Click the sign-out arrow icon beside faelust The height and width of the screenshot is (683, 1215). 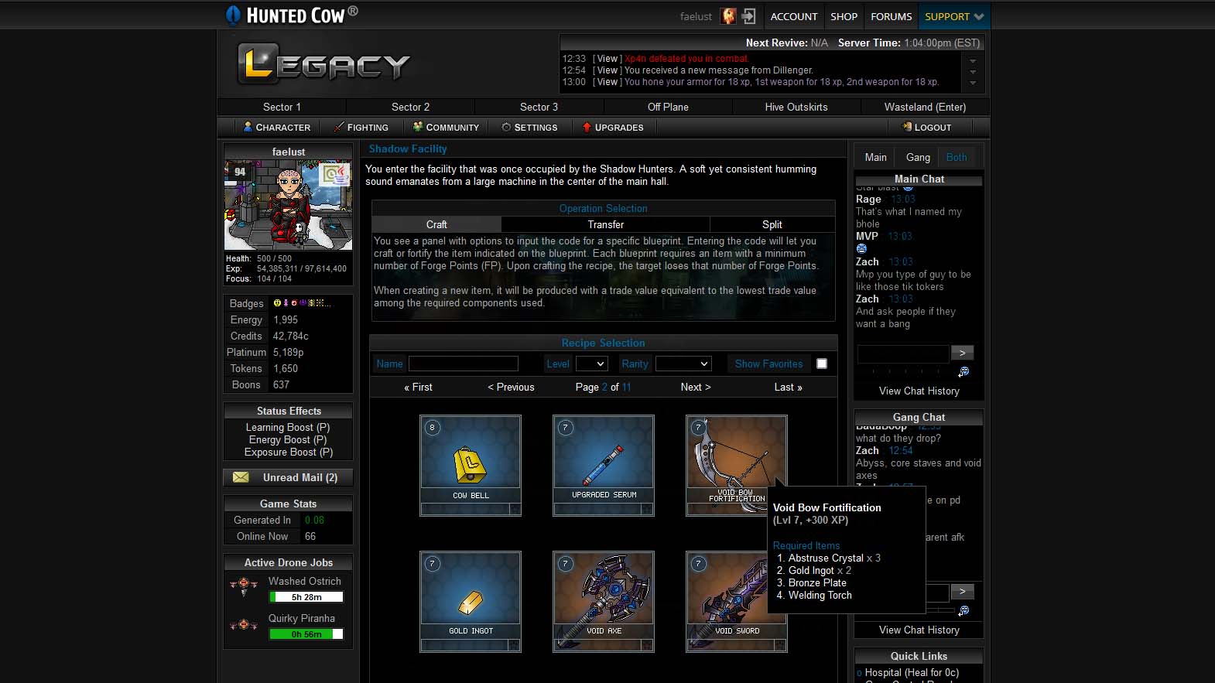(748, 16)
